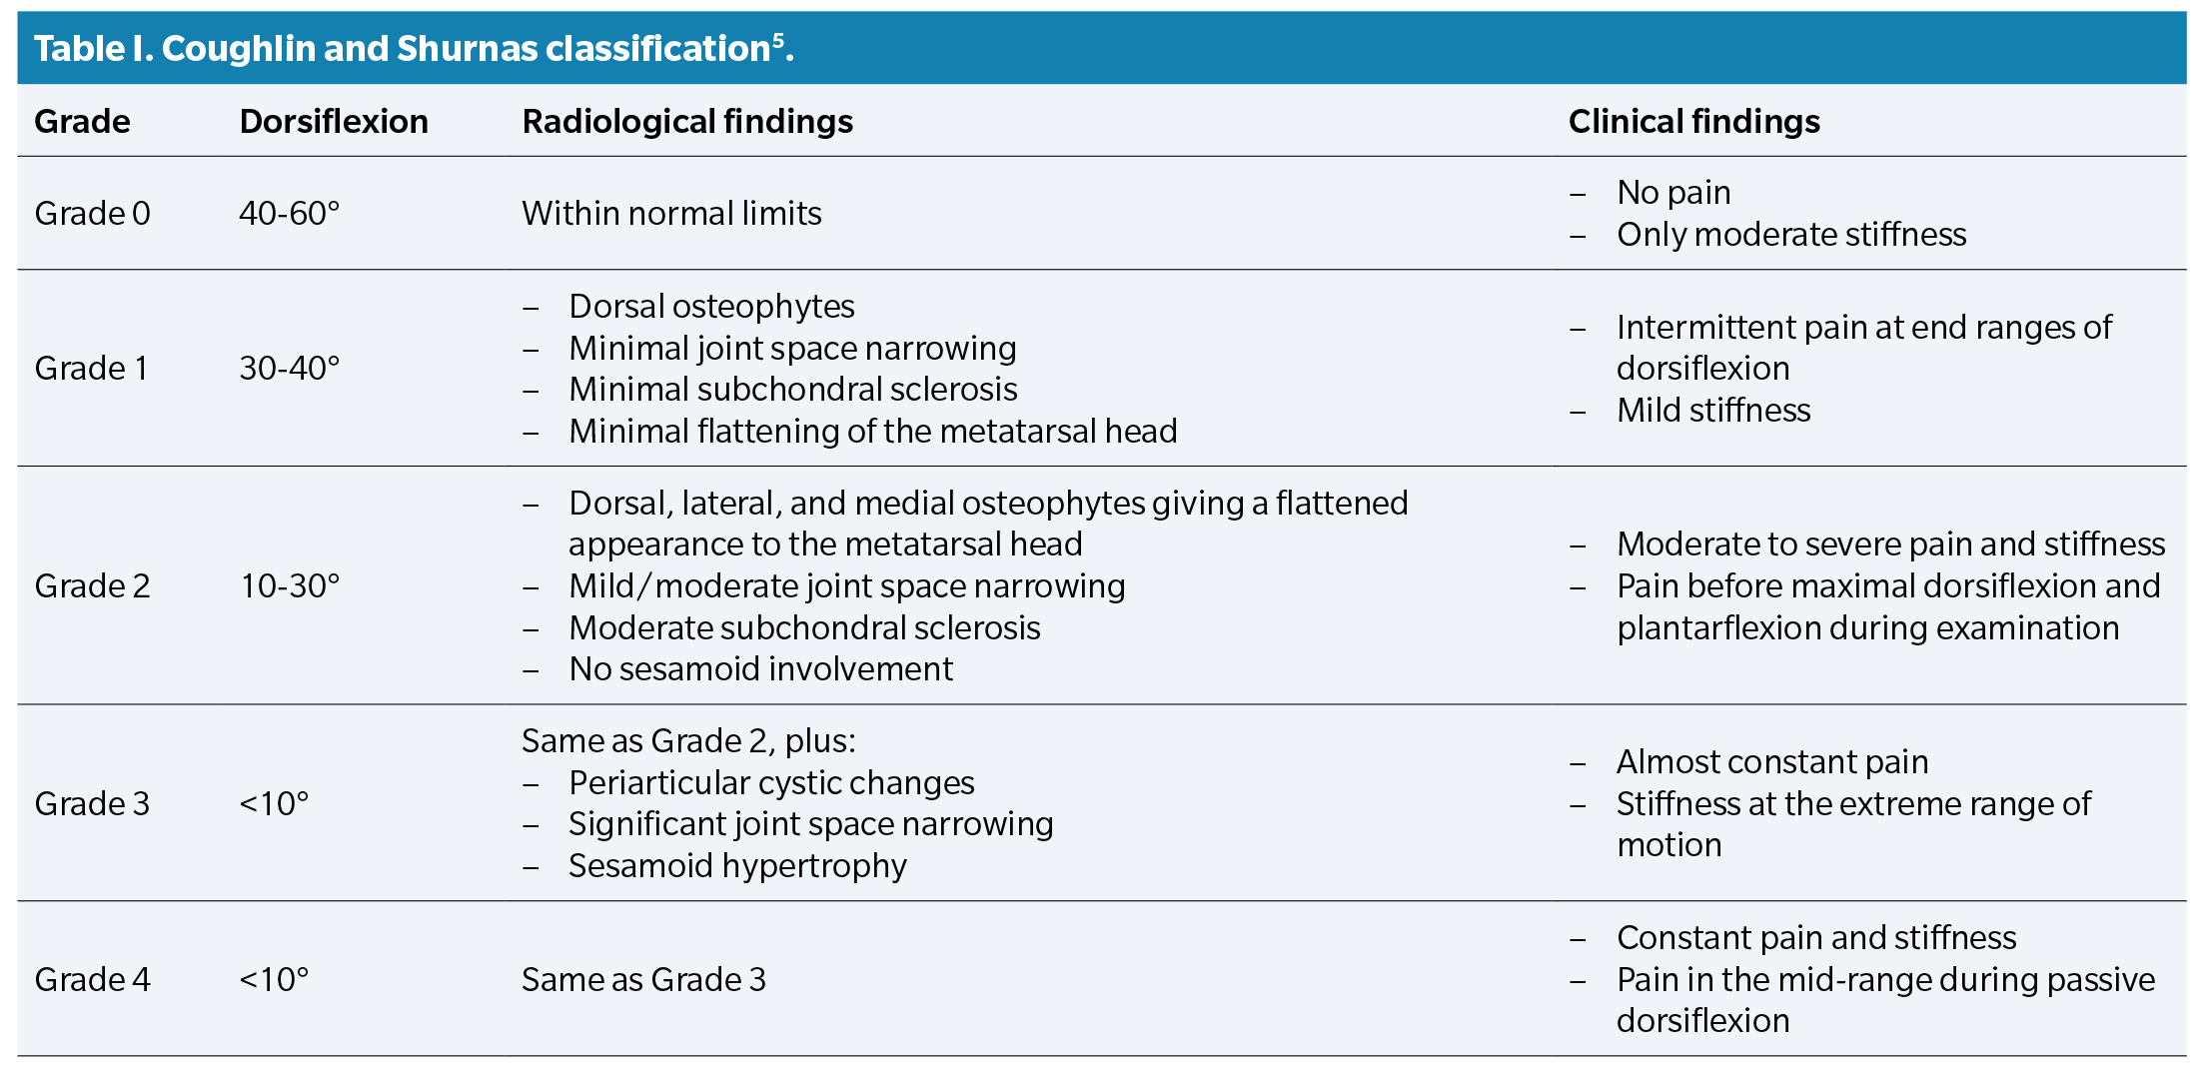Click the superscript 5 reference in title

[x=778, y=40]
